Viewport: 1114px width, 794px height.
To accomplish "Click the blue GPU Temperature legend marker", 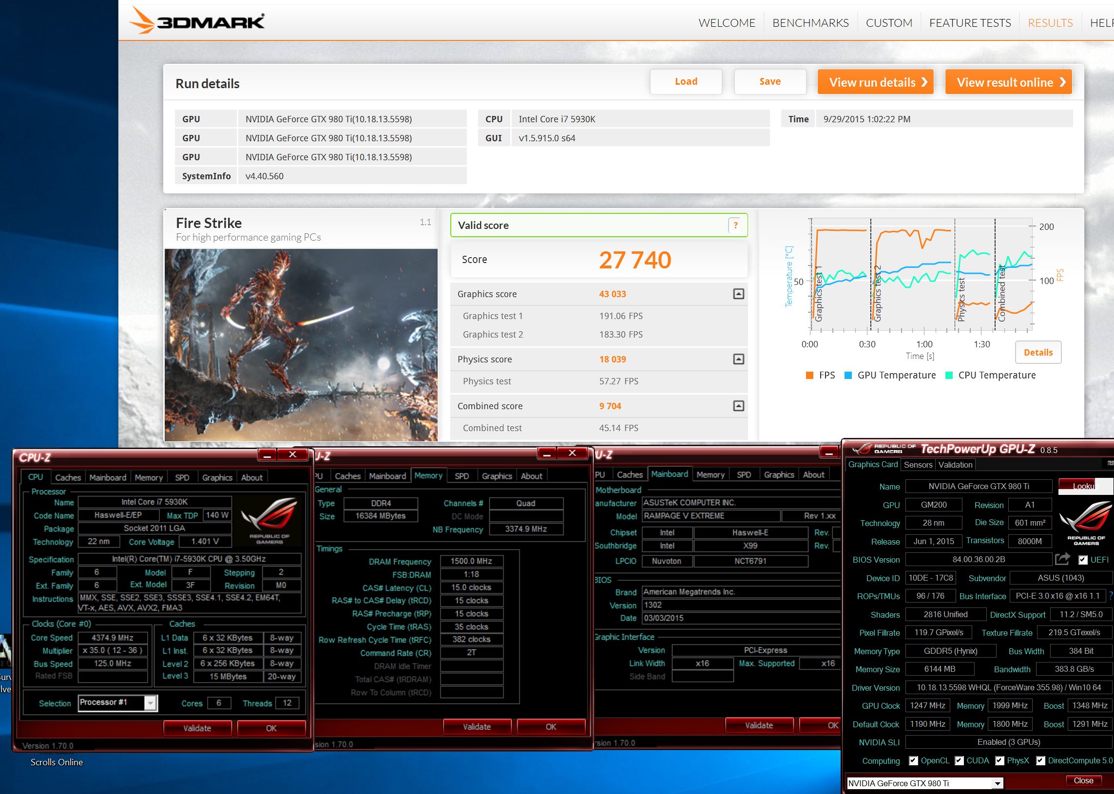I will (x=848, y=376).
